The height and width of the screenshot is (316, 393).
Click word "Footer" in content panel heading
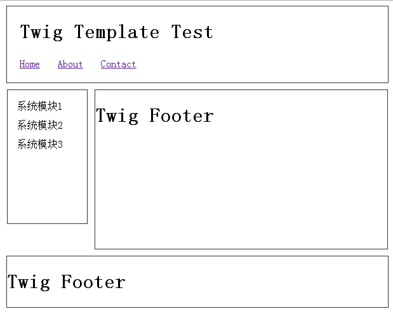pyautogui.click(x=182, y=115)
